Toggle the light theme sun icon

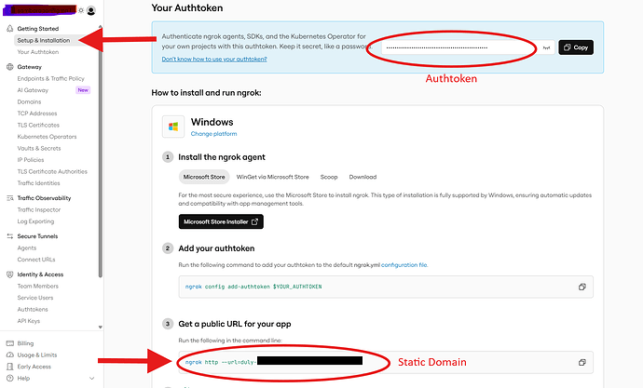tap(81, 10)
